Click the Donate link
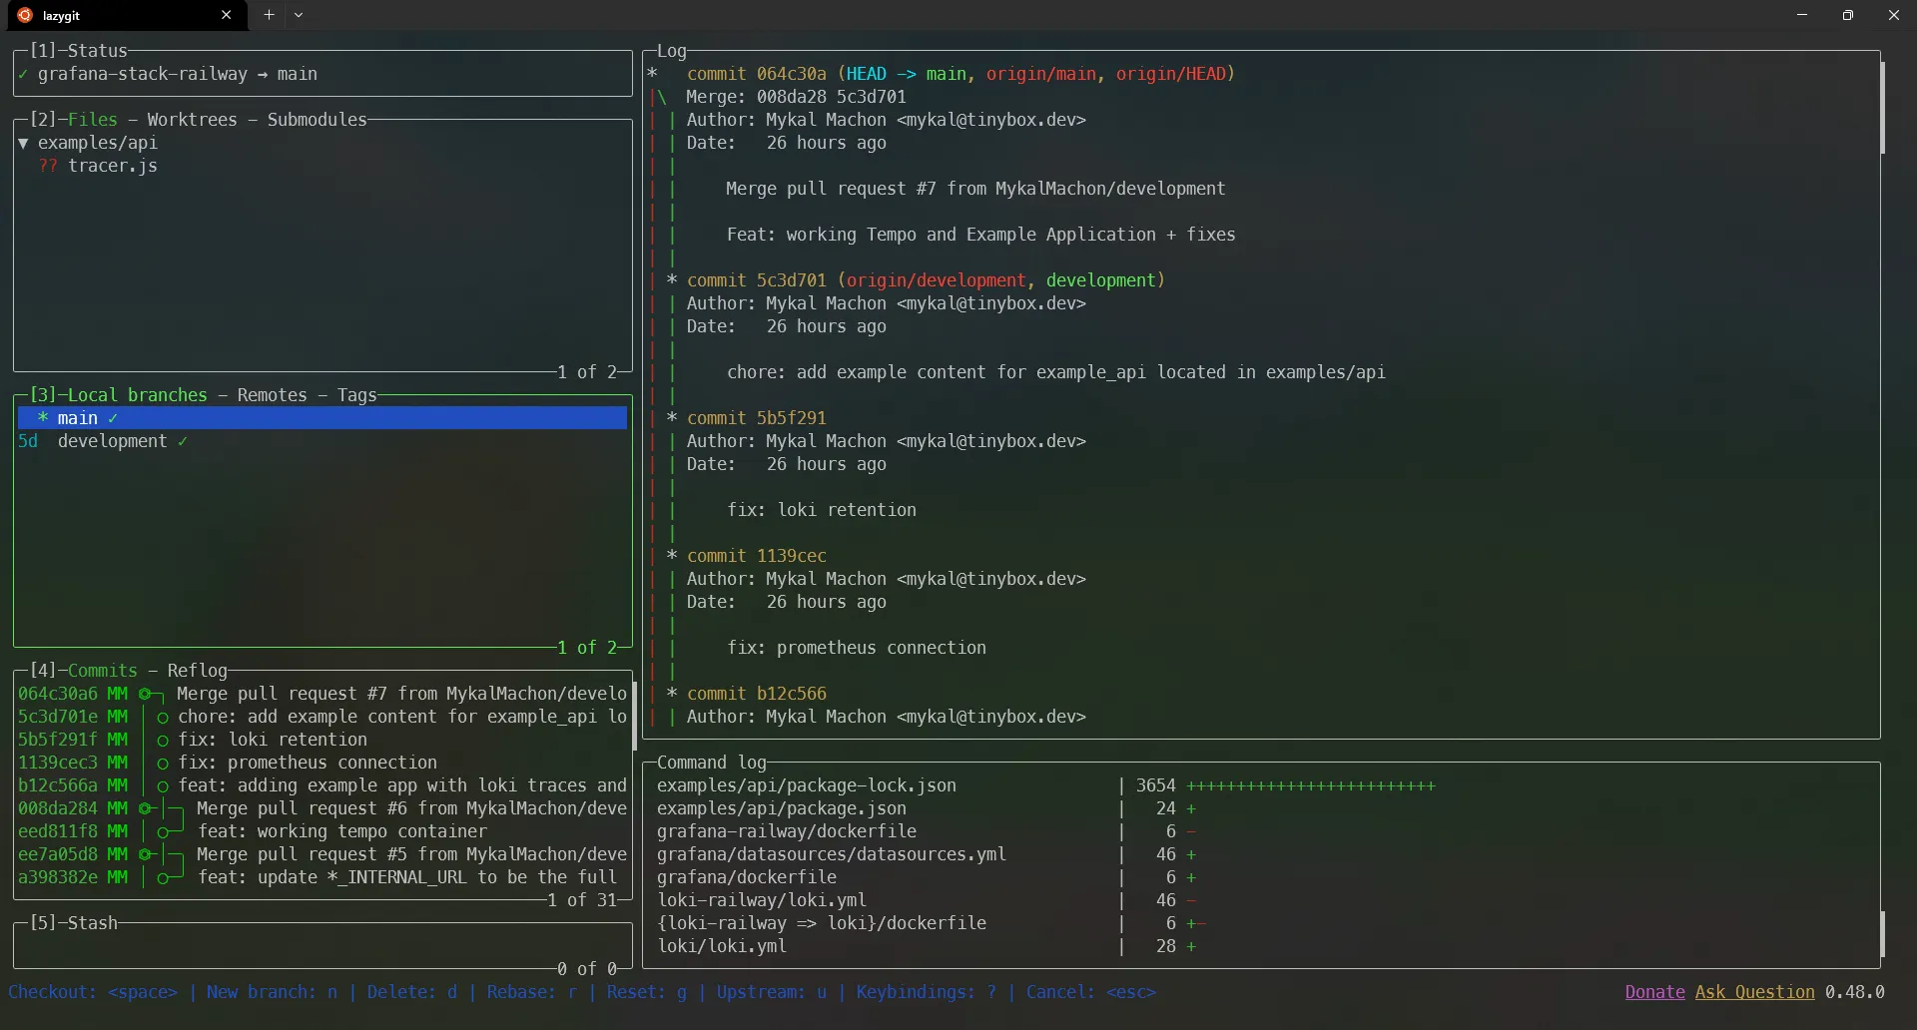This screenshot has width=1917, height=1030. [1654, 992]
